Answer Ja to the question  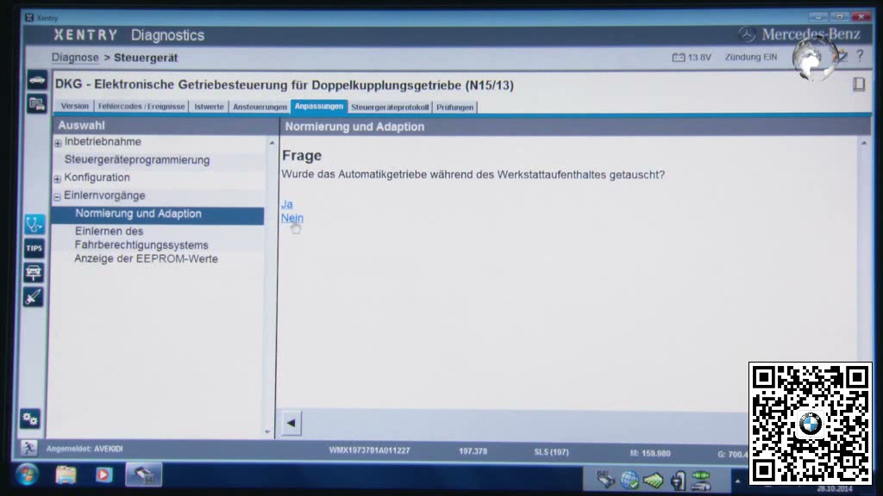coord(286,204)
